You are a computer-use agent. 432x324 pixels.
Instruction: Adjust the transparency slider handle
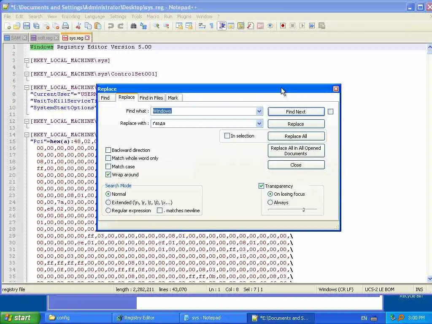303,210
